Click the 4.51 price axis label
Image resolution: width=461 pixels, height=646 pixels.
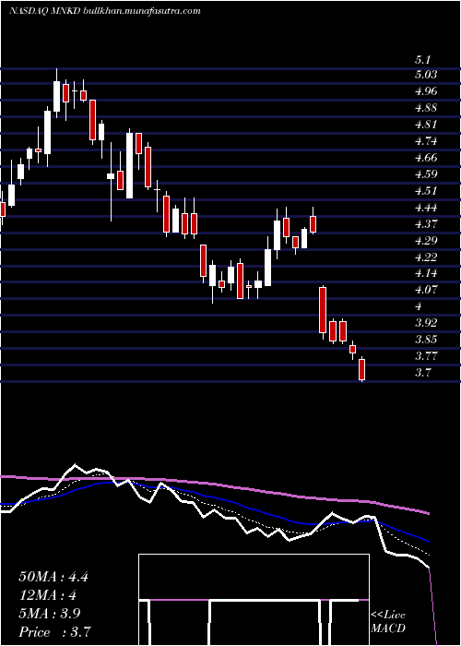tap(426, 191)
